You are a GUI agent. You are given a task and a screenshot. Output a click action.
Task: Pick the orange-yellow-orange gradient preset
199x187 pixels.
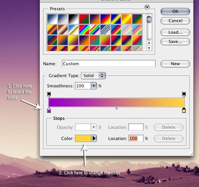[127, 19]
